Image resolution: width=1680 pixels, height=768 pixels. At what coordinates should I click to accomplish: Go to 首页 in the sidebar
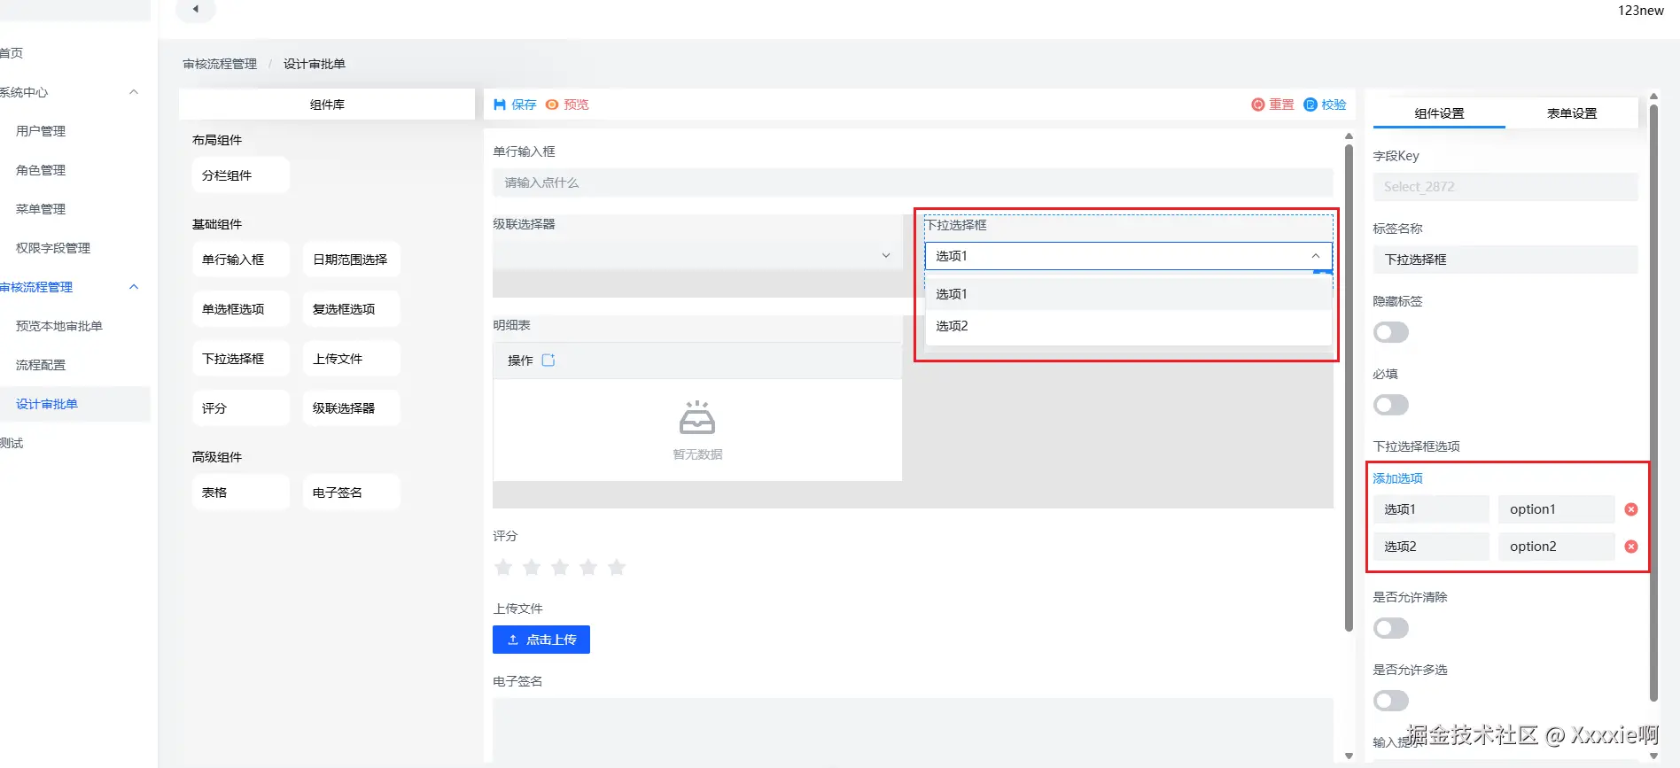[x=12, y=53]
